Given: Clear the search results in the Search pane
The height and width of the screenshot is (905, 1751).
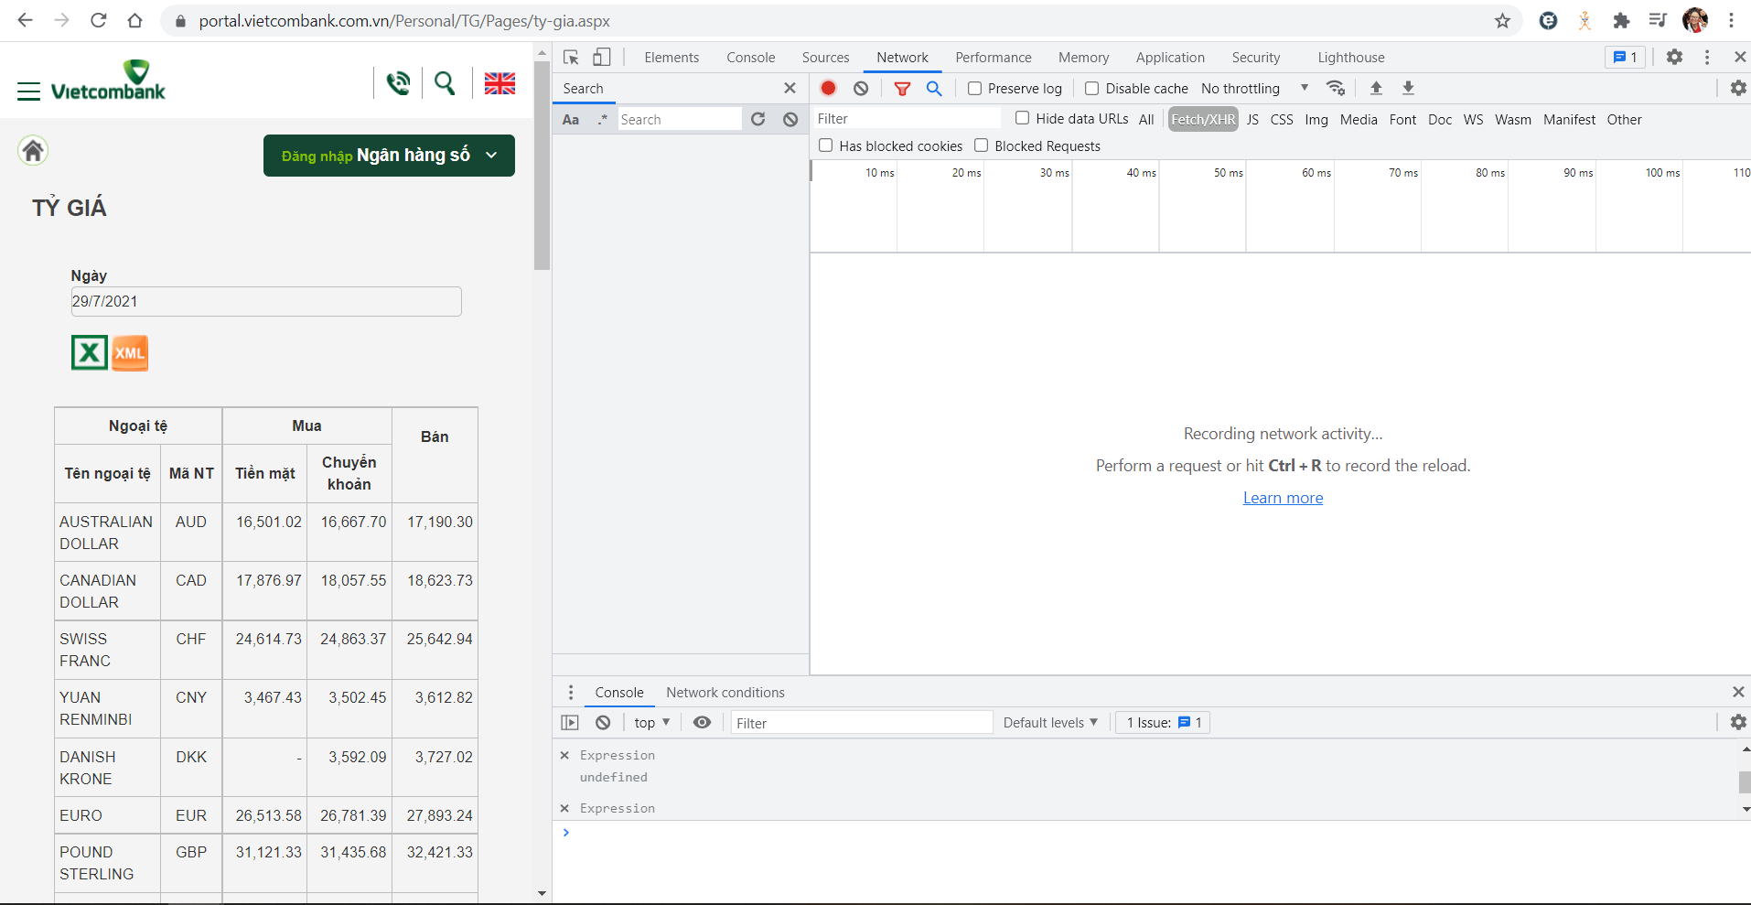Looking at the screenshot, I should click(x=790, y=119).
